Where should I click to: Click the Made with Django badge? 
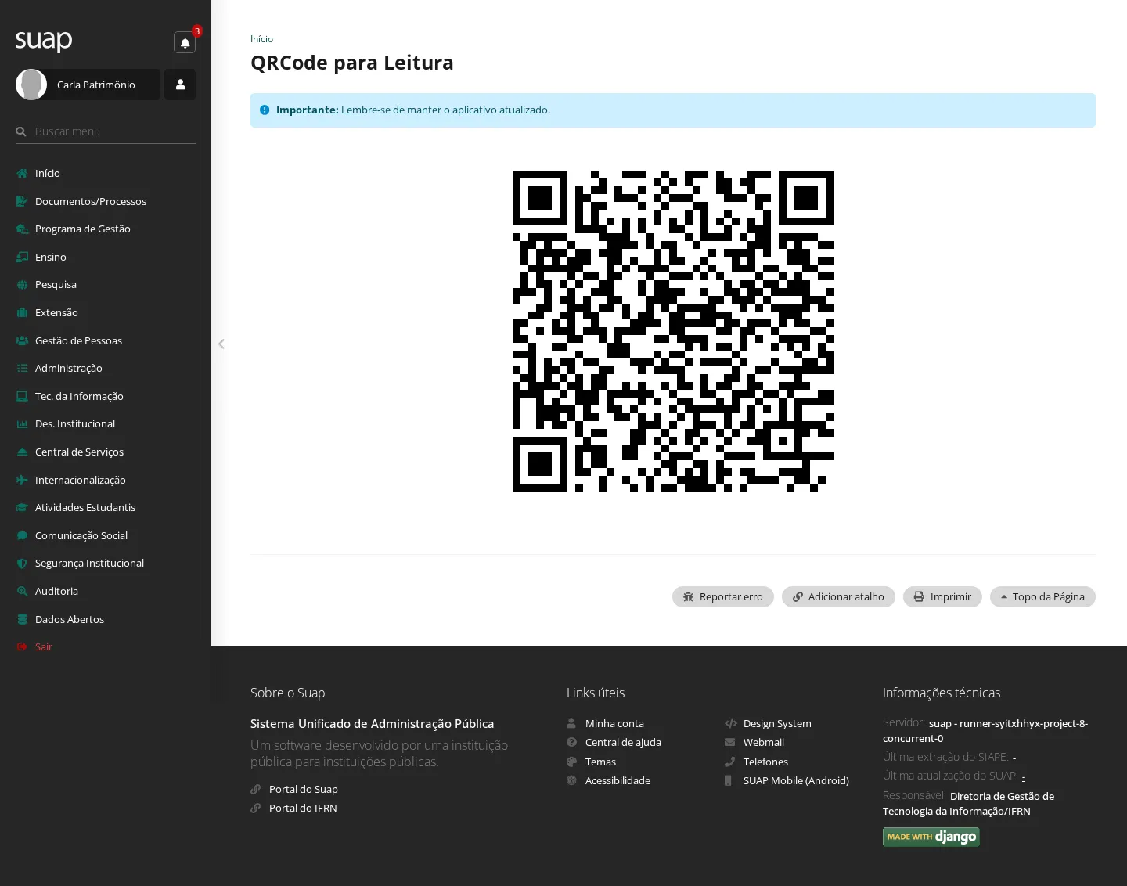[931, 837]
